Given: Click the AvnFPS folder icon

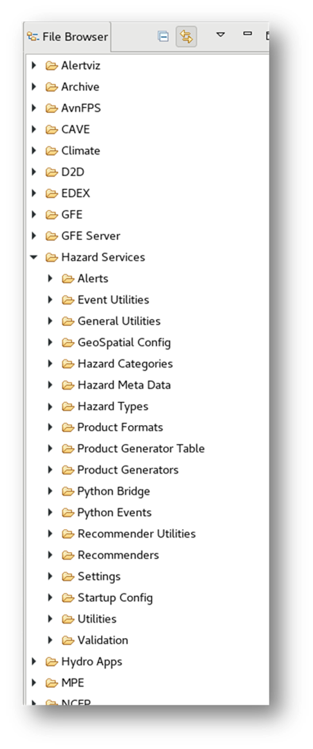Looking at the screenshot, I should click(51, 108).
